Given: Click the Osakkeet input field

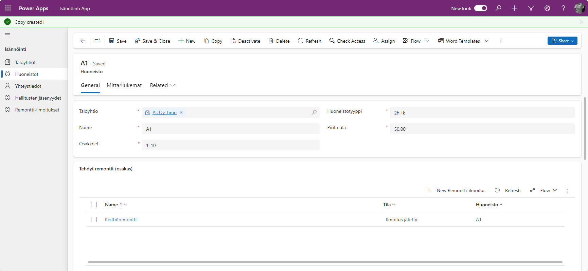Looking at the screenshot, I should tap(230, 145).
